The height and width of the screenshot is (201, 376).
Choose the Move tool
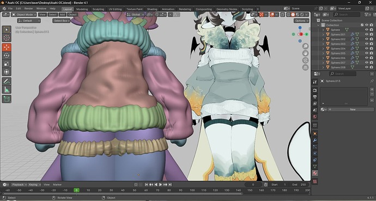[7, 47]
